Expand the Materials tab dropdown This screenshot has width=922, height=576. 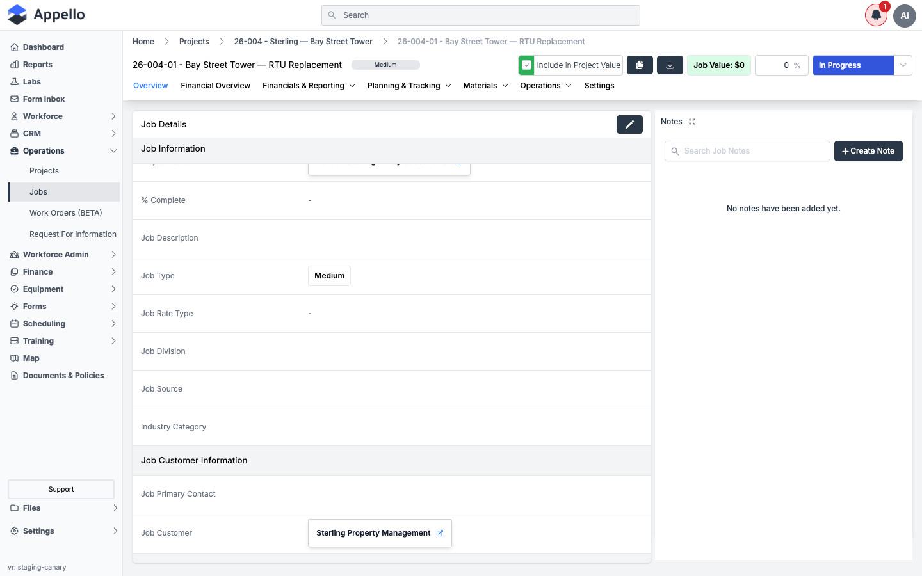point(486,86)
